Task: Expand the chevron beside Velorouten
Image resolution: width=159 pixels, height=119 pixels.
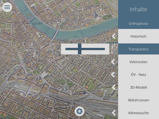Action: [113, 62]
